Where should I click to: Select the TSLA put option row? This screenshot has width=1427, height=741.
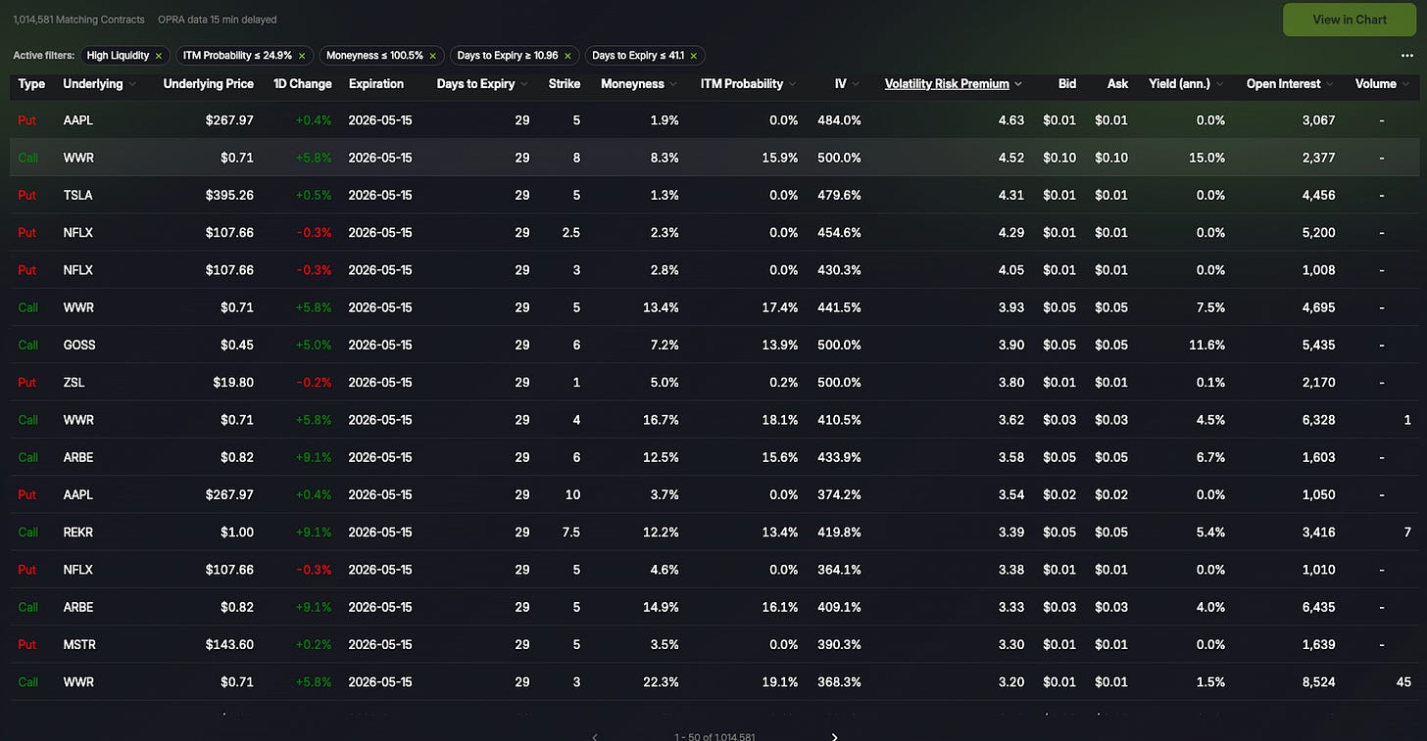coord(713,195)
